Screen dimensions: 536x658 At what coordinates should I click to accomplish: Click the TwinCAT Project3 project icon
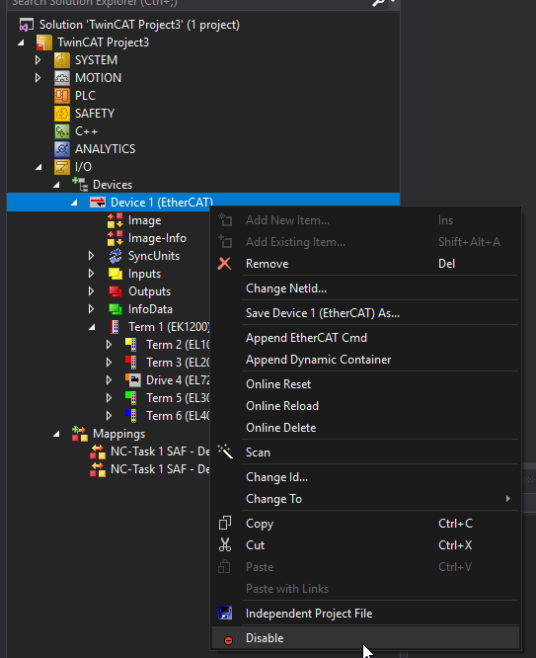tap(44, 42)
